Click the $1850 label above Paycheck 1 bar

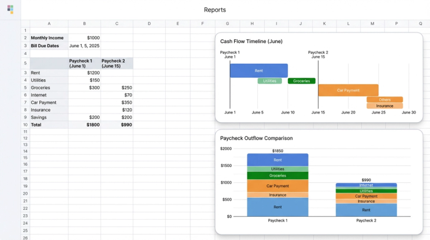278,151
